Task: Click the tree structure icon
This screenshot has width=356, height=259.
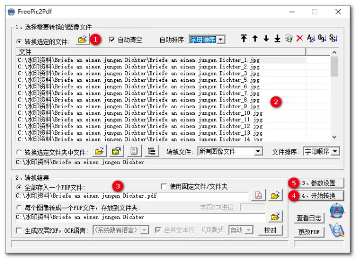Action: click(x=151, y=151)
